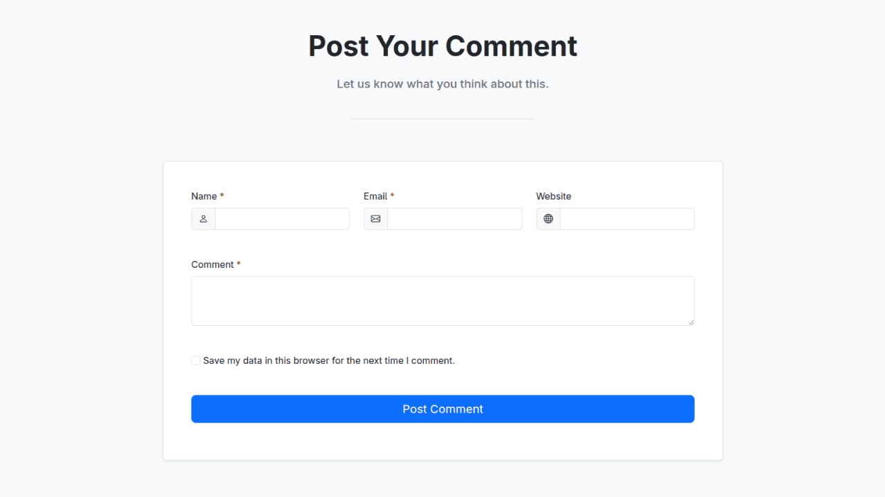Click the Name label above its field
Screen dimensions: 885x497
(x=203, y=196)
